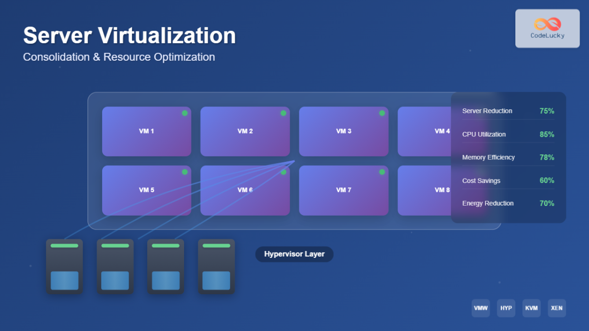Toggle the VM 3 status indicator
The image size is (589, 331).
(381, 113)
